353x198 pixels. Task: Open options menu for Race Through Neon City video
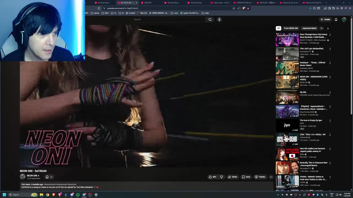(330, 35)
